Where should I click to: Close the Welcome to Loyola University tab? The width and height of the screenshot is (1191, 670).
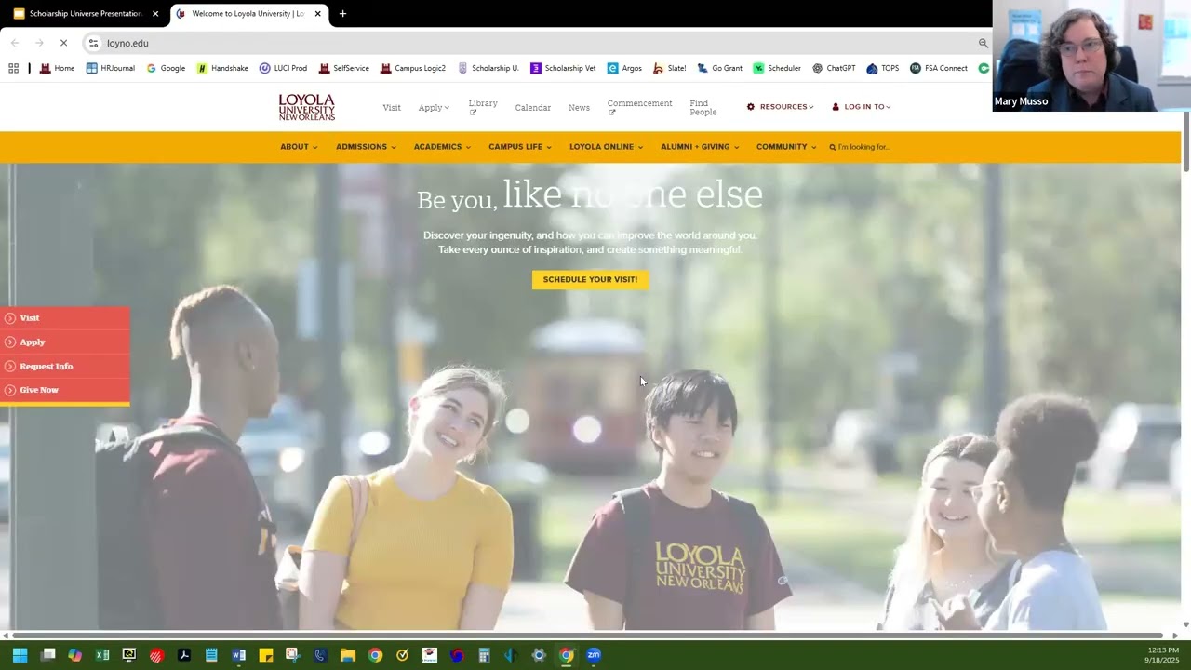[317, 14]
